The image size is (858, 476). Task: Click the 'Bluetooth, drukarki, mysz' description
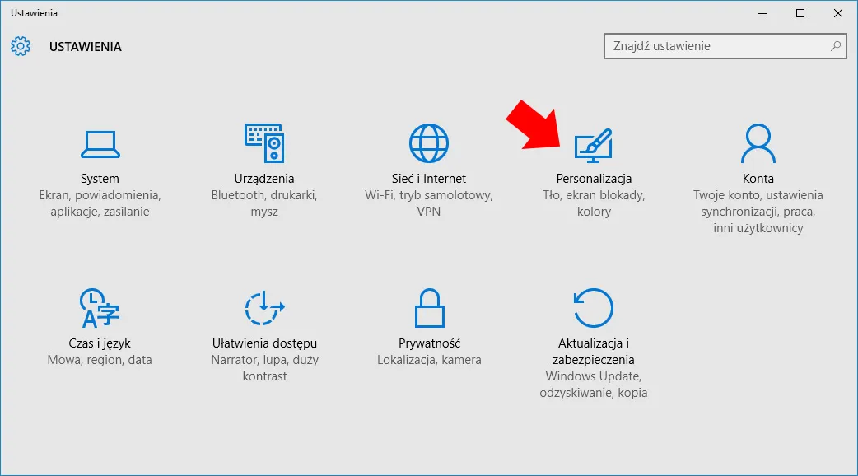click(264, 203)
